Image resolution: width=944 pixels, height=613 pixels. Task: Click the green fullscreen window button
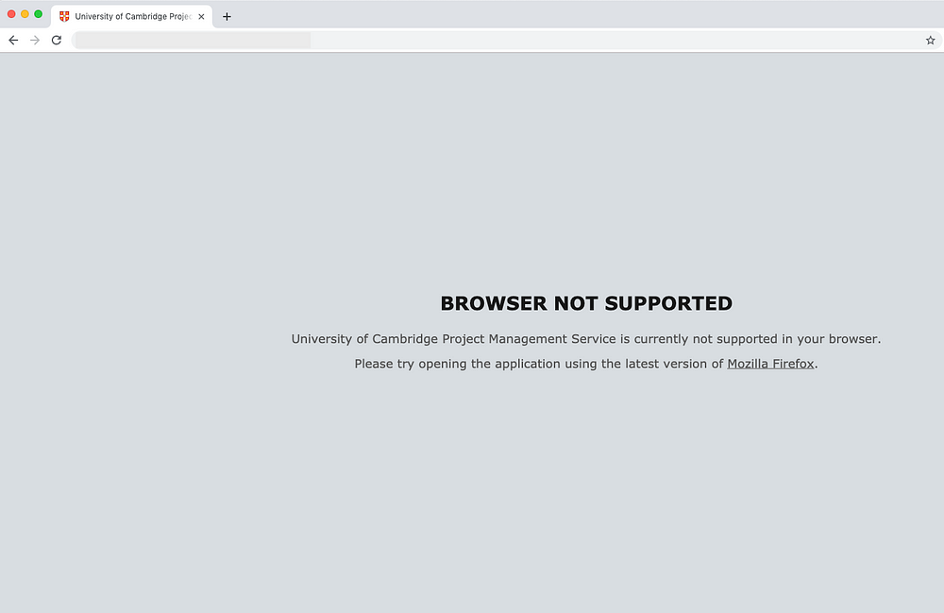tap(38, 14)
